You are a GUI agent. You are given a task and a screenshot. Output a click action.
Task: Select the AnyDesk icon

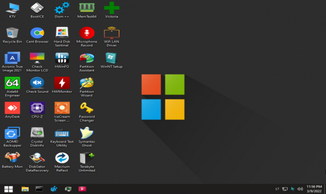click(x=12, y=110)
